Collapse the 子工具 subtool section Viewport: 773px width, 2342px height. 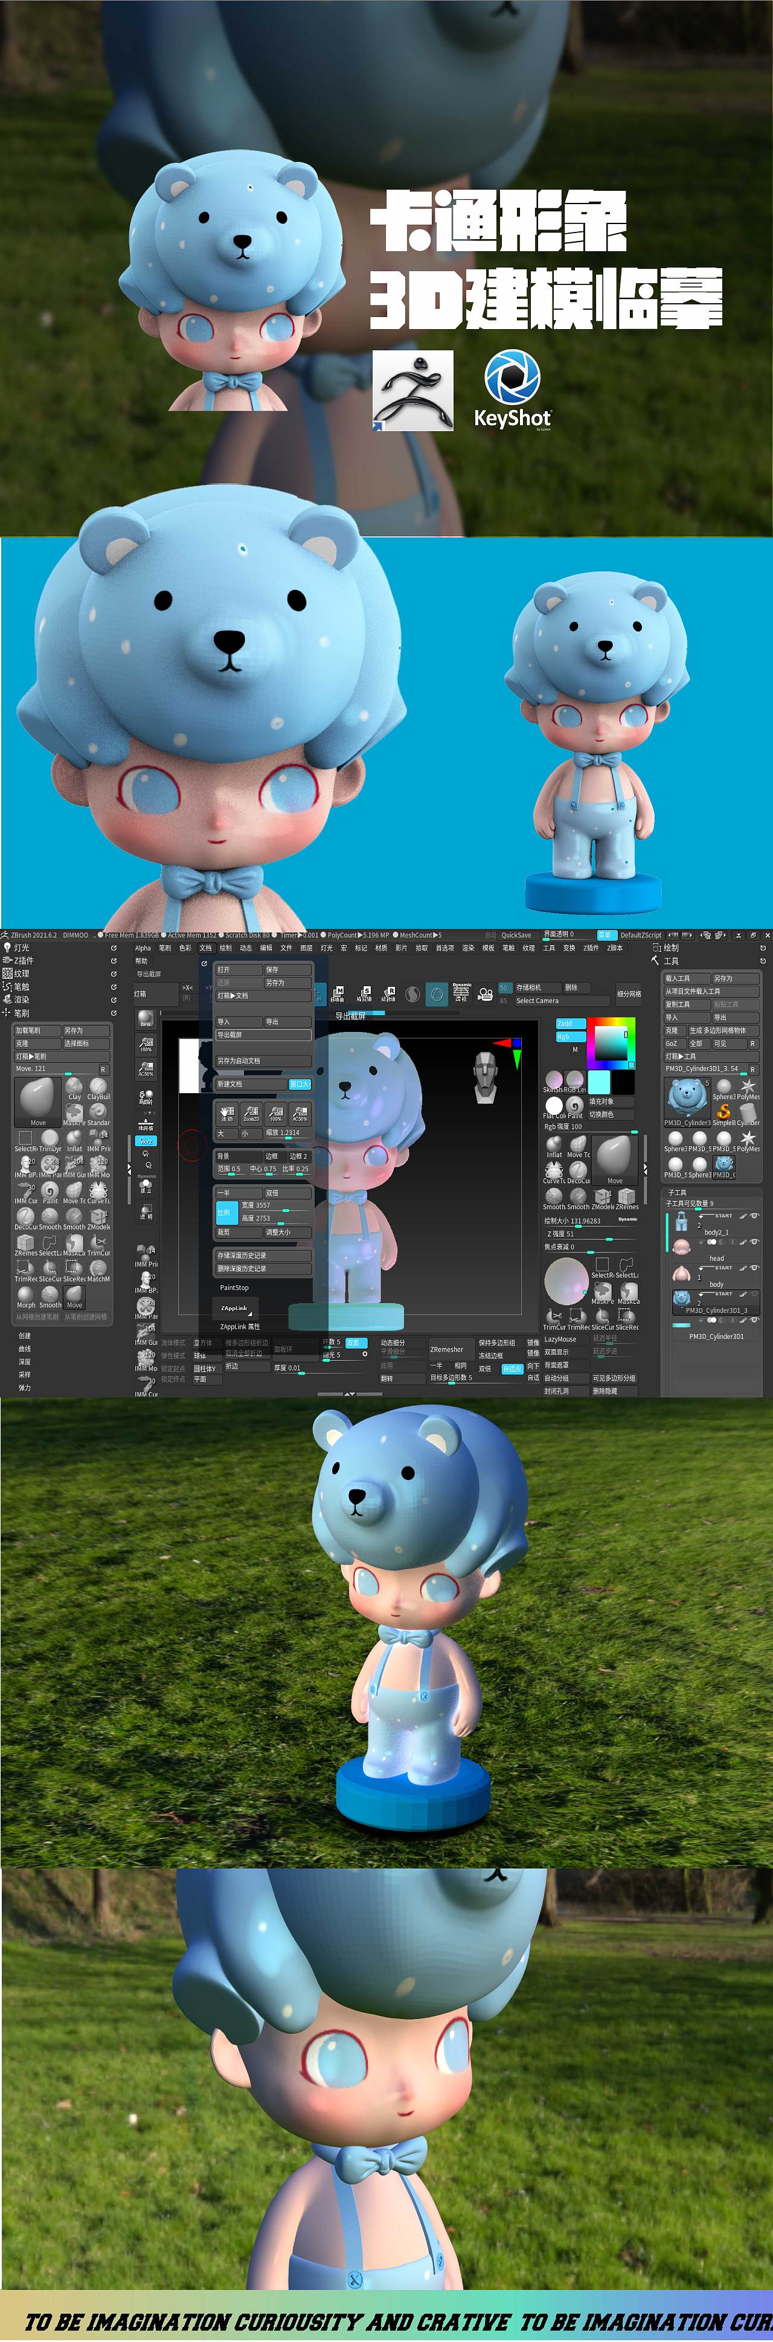[678, 1192]
